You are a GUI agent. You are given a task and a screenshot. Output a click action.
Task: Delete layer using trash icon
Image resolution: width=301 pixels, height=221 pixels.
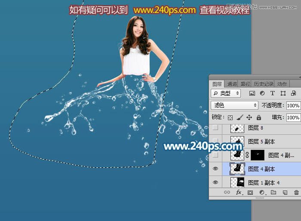[296, 193]
